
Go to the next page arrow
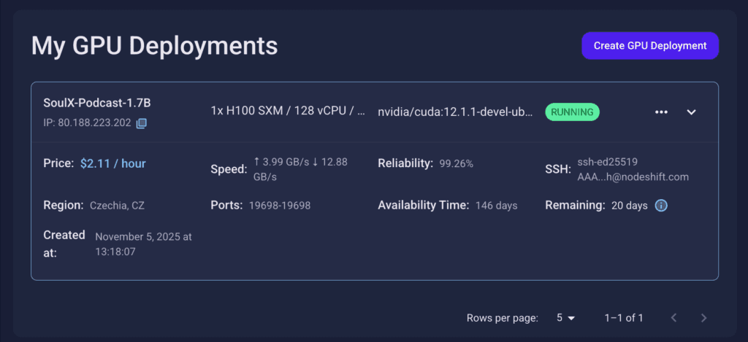[x=703, y=318]
